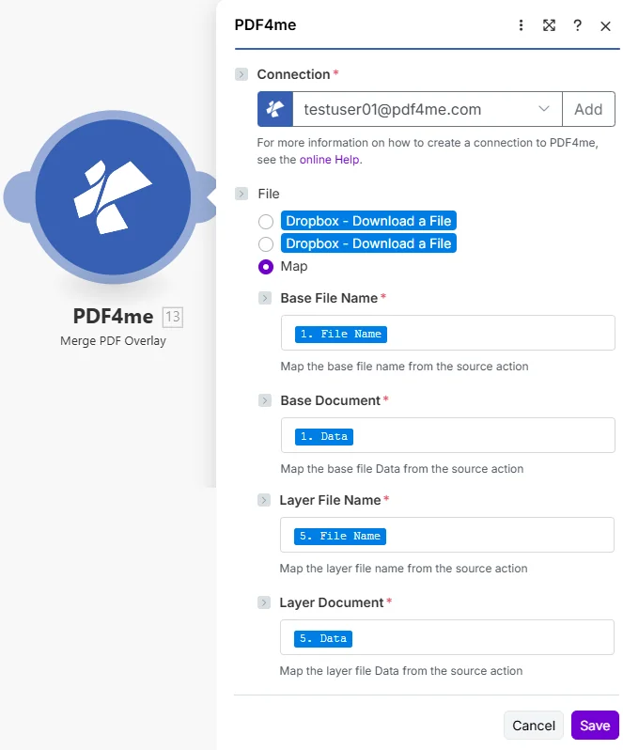Expand the Layer Document chevron
623x750 pixels.
[x=263, y=602]
